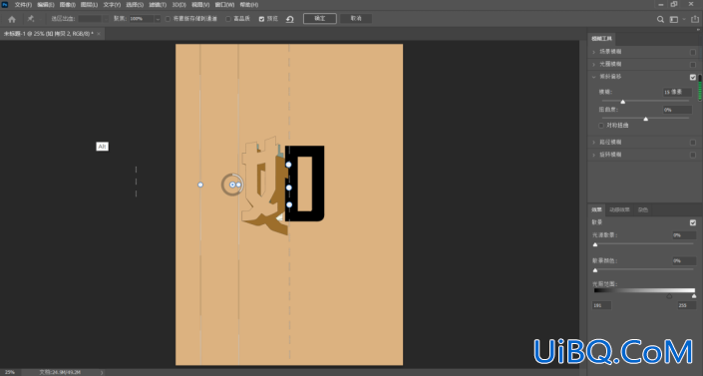Switch to the 动感效果 tab

click(619, 209)
